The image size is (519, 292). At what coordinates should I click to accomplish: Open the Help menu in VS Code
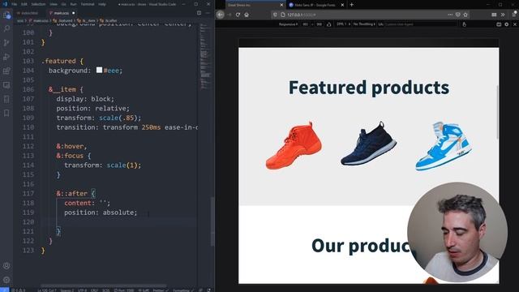102,4
